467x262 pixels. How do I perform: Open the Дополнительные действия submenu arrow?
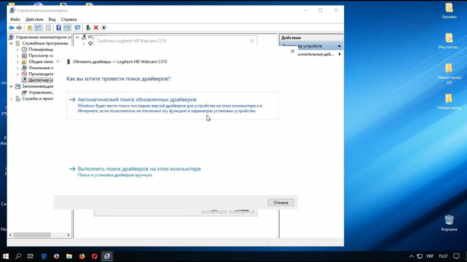339,54
